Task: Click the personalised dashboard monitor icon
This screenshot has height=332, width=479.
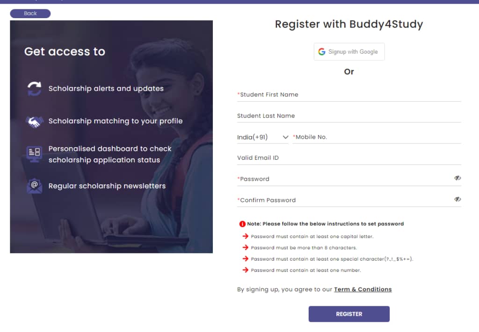Action: point(34,153)
